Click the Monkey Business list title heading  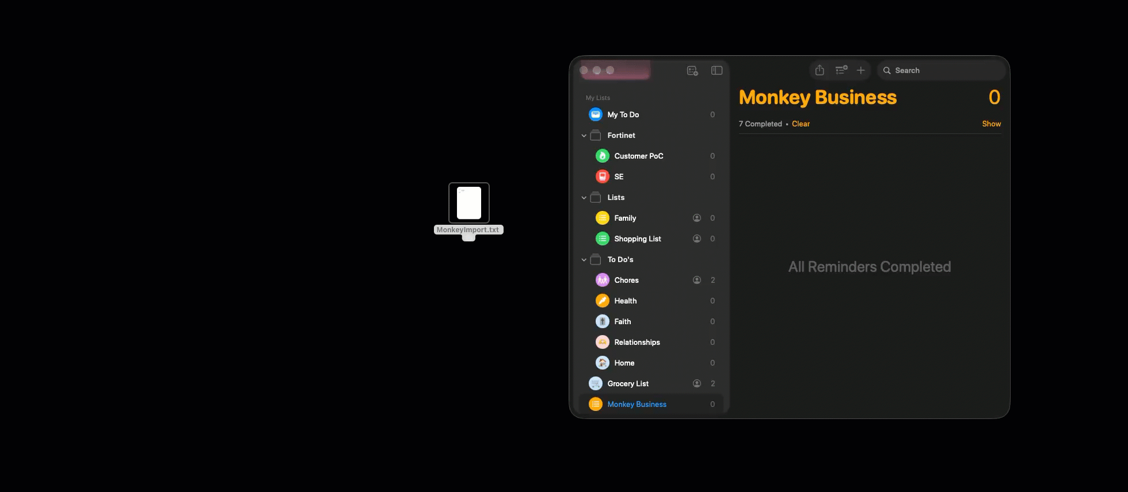coord(818,97)
